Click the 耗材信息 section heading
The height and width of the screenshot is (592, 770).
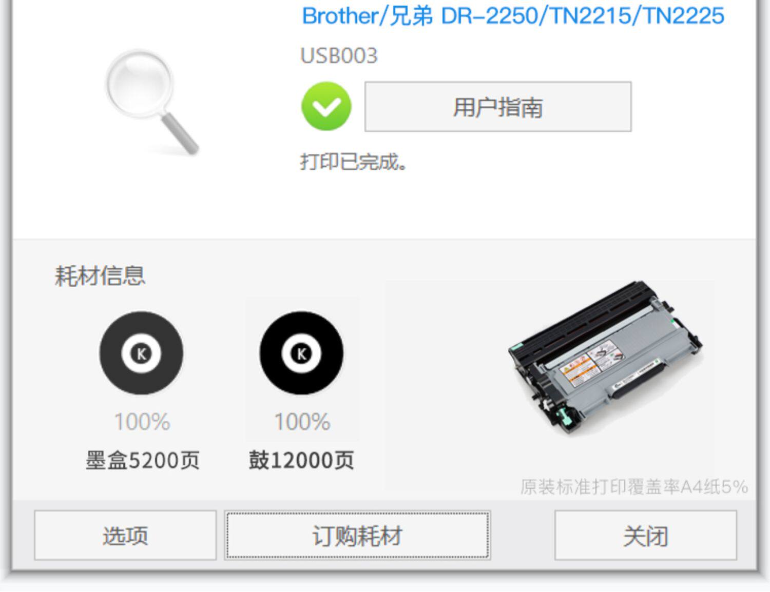(x=100, y=275)
